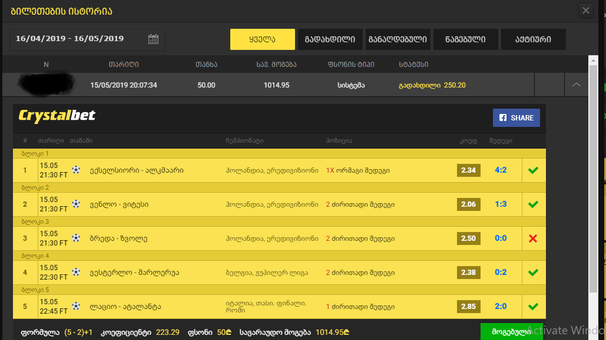Click soccer ball icon for ბრედა - ზვოლე
Screen dimensions: 606x340
(x=76, y=238)
